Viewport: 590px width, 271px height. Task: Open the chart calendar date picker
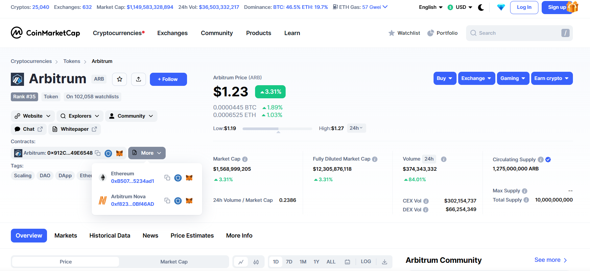pos(347,262)
